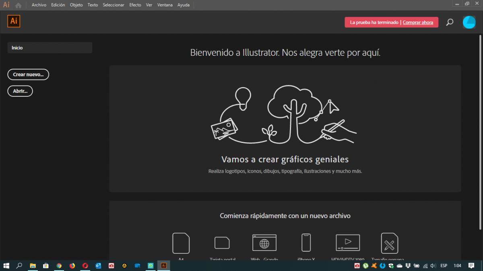The height and width of the screenshot is (271, 483).
Task: Open the Seleccionar menu
Action: click(x=114, y=5)
